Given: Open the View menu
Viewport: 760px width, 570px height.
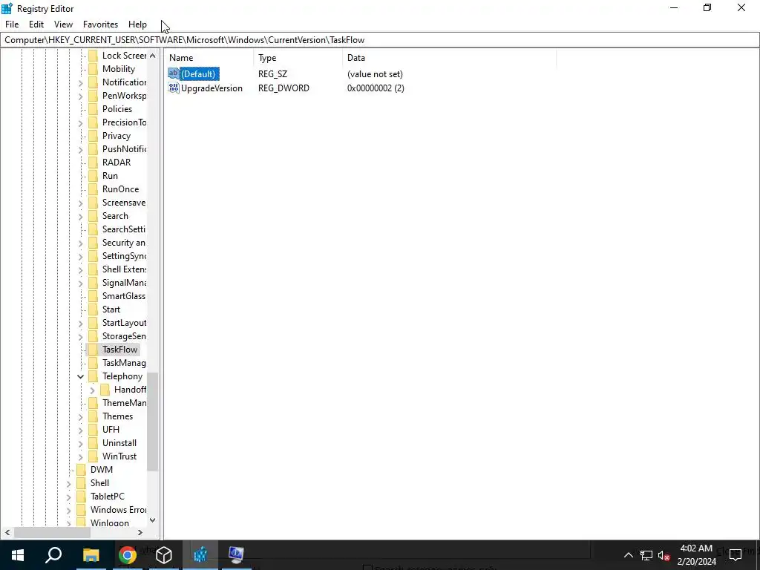Looking at the screenshot, I should coord(64,24).
